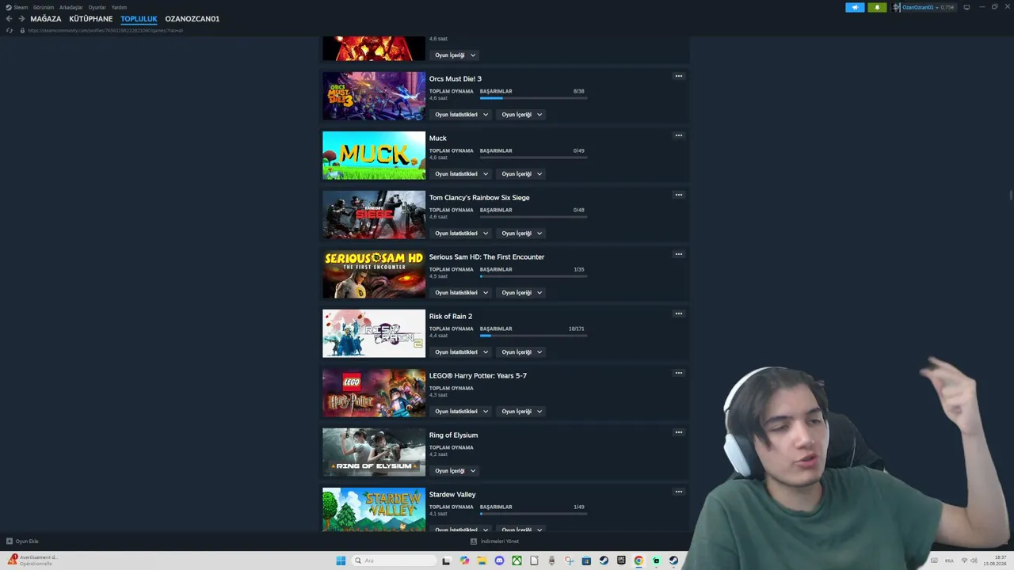Expand Oyun İçeriği for Rainbow Six Siege
Image resolution: width=1014 pixels, height=570 pixels.
521,234
